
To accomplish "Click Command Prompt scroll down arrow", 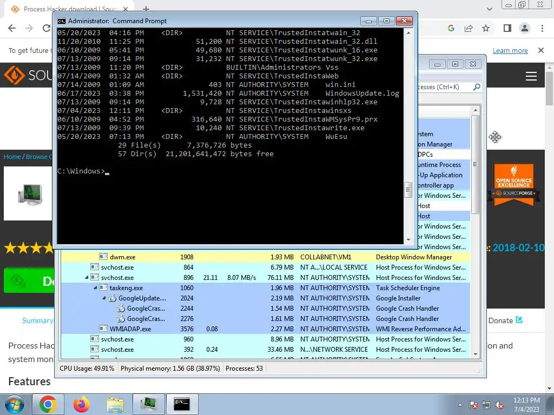I will click(408, 239).
